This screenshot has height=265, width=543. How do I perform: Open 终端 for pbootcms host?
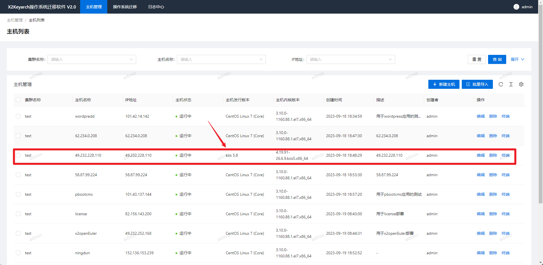pos(506,194)
